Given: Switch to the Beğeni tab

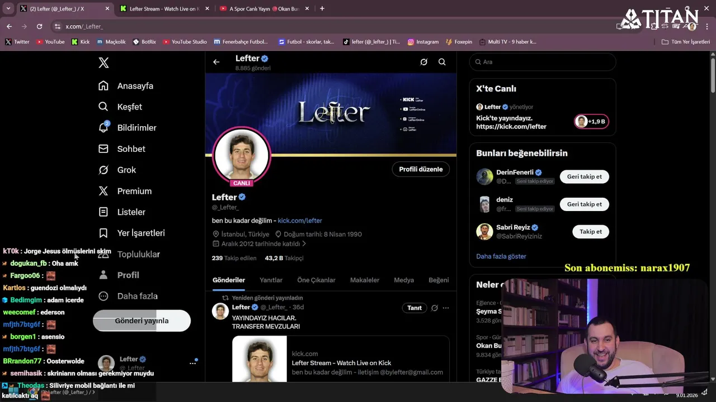Looking at the screenshot, I should (439, 280).
